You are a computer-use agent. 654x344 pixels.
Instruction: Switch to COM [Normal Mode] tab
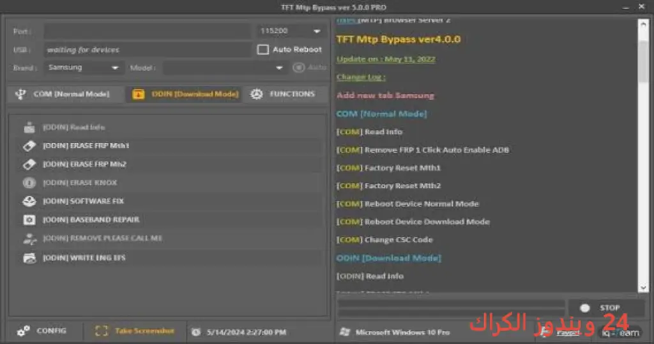click(66, 95)
